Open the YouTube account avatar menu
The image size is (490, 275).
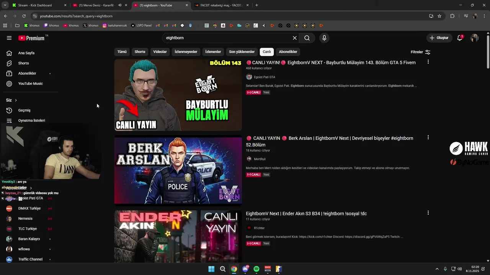click(x=474, y=38)
